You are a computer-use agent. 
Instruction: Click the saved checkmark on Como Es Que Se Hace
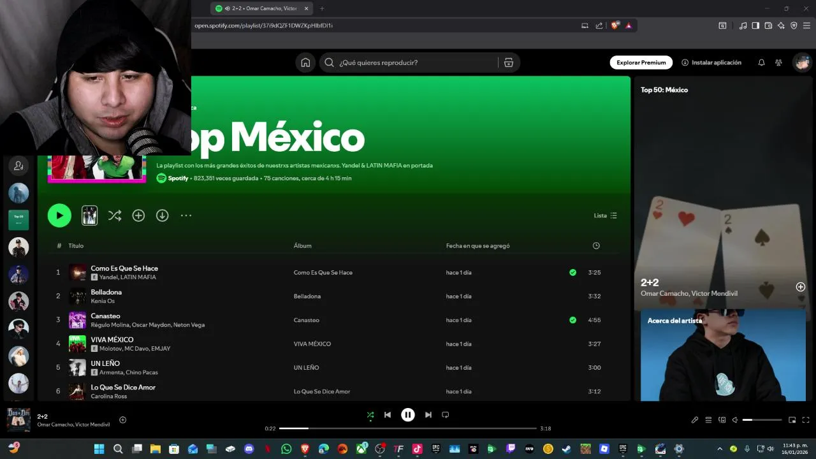(572, 272)
